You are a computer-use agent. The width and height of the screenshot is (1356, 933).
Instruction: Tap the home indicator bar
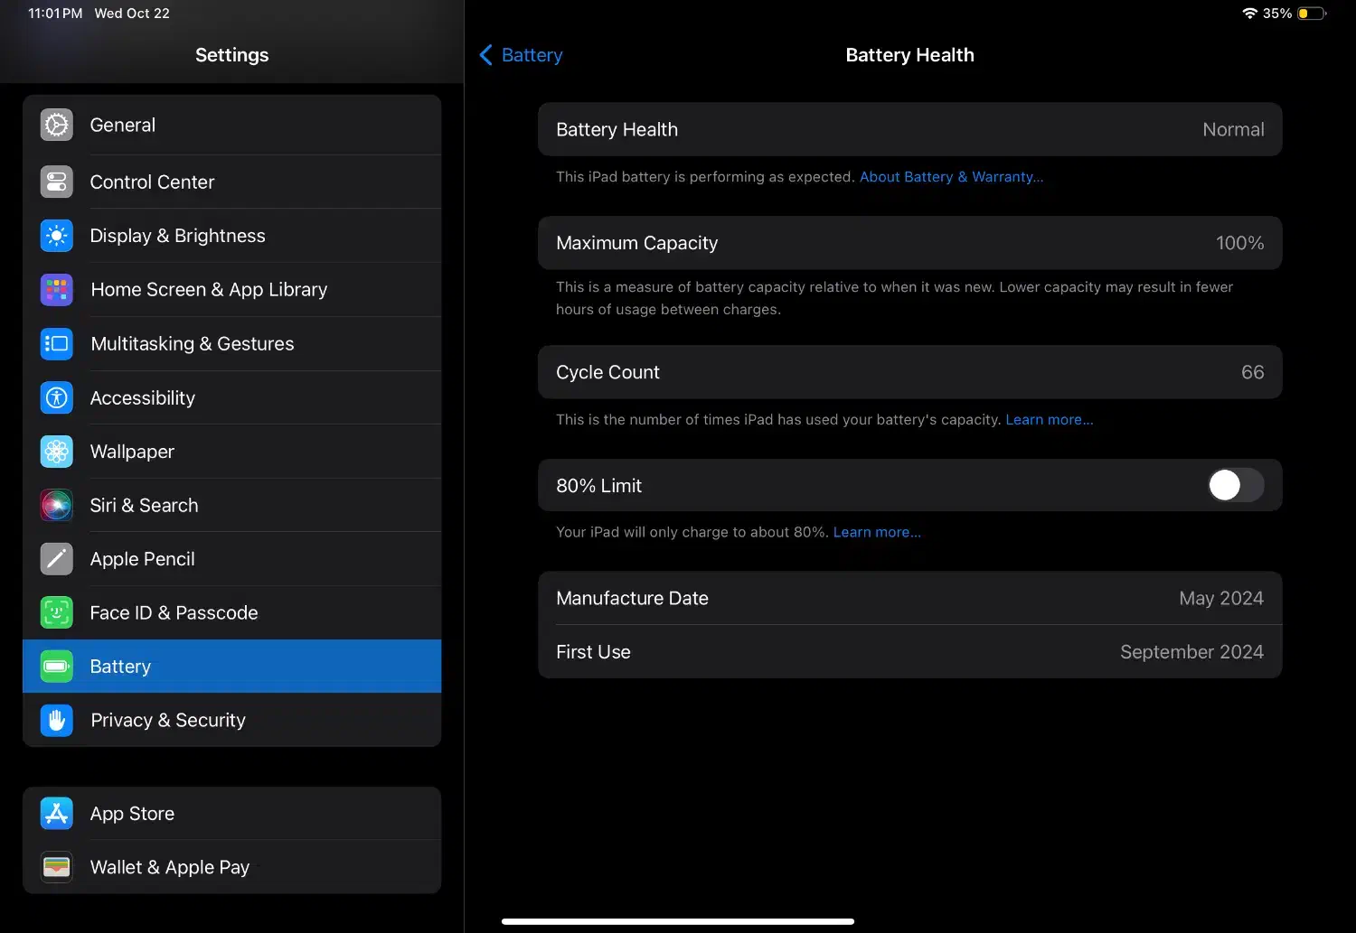point(678,921)
